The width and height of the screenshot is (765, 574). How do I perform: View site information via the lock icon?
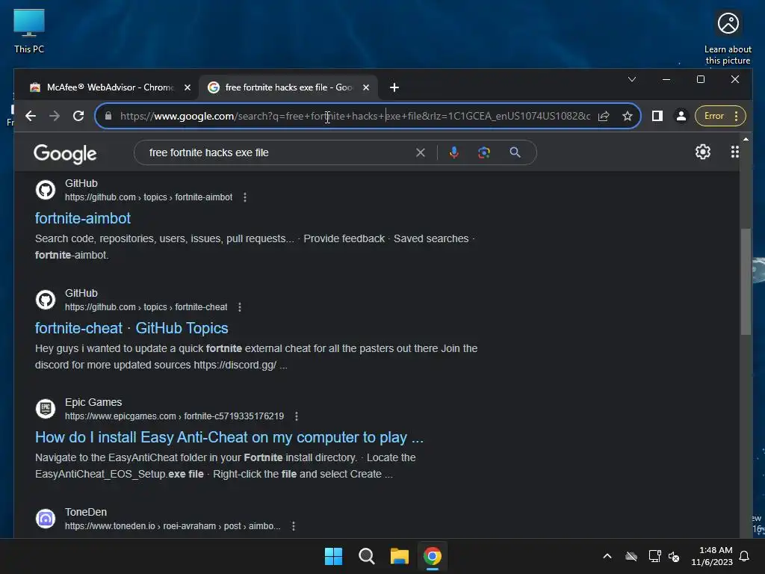(x=108, y=116)
